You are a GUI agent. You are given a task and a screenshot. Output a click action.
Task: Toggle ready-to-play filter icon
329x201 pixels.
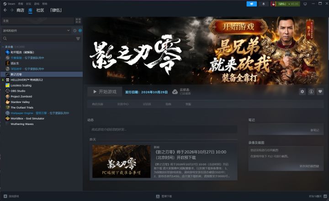click(x=80, y=31)
